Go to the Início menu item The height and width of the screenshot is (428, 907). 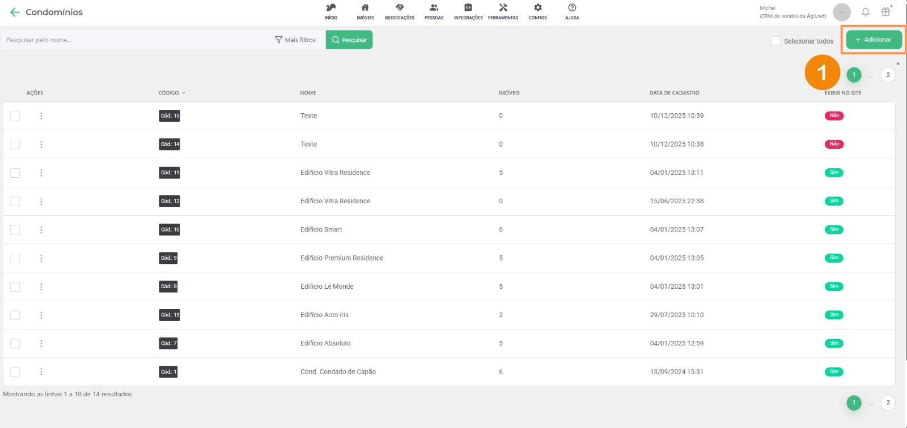[331, 11]
